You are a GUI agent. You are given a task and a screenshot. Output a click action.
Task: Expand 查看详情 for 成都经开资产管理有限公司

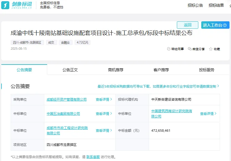104,99
